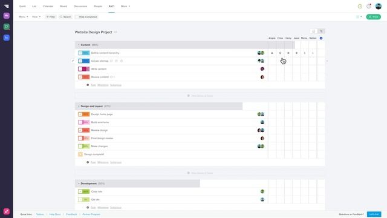
Task: Switch to the Gantt tab
Action: (x=22, y=6)
